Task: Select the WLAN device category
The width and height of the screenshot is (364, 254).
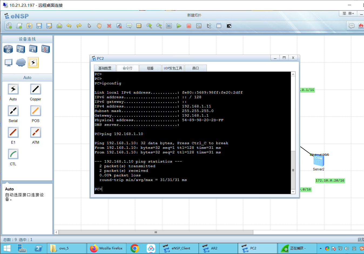Action: [x=33, y=49]
